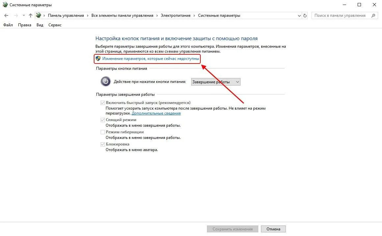Screen dimensions: 382x236
Task: Open the Дополнительные сведения link
Action: [156, 113]
